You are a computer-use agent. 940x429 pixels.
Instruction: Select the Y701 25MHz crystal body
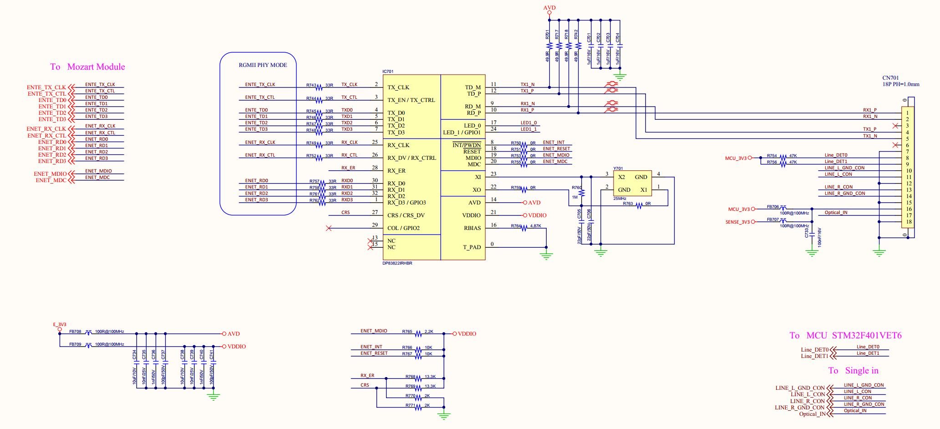(632, 184)
